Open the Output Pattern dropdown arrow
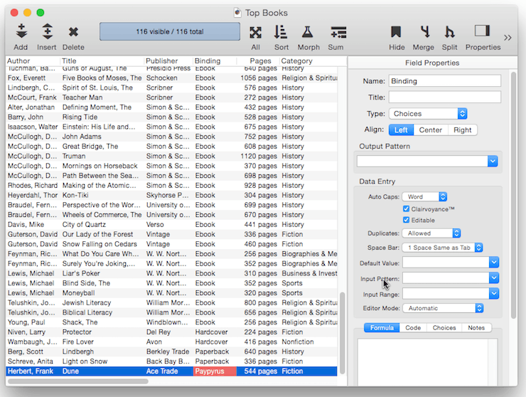Screen dimensions: 526x397 [493, 162]
